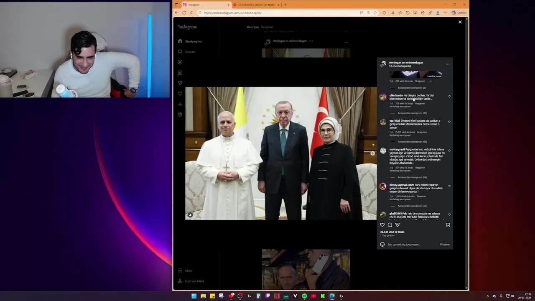Open 'Ook van Meta' in sidebar
535x301 pixels.
(x=191, y=281)
